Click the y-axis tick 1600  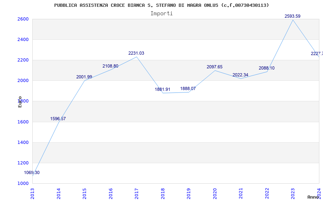23,122
